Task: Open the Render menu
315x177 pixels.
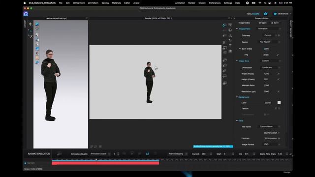Action: click(191, 3)
